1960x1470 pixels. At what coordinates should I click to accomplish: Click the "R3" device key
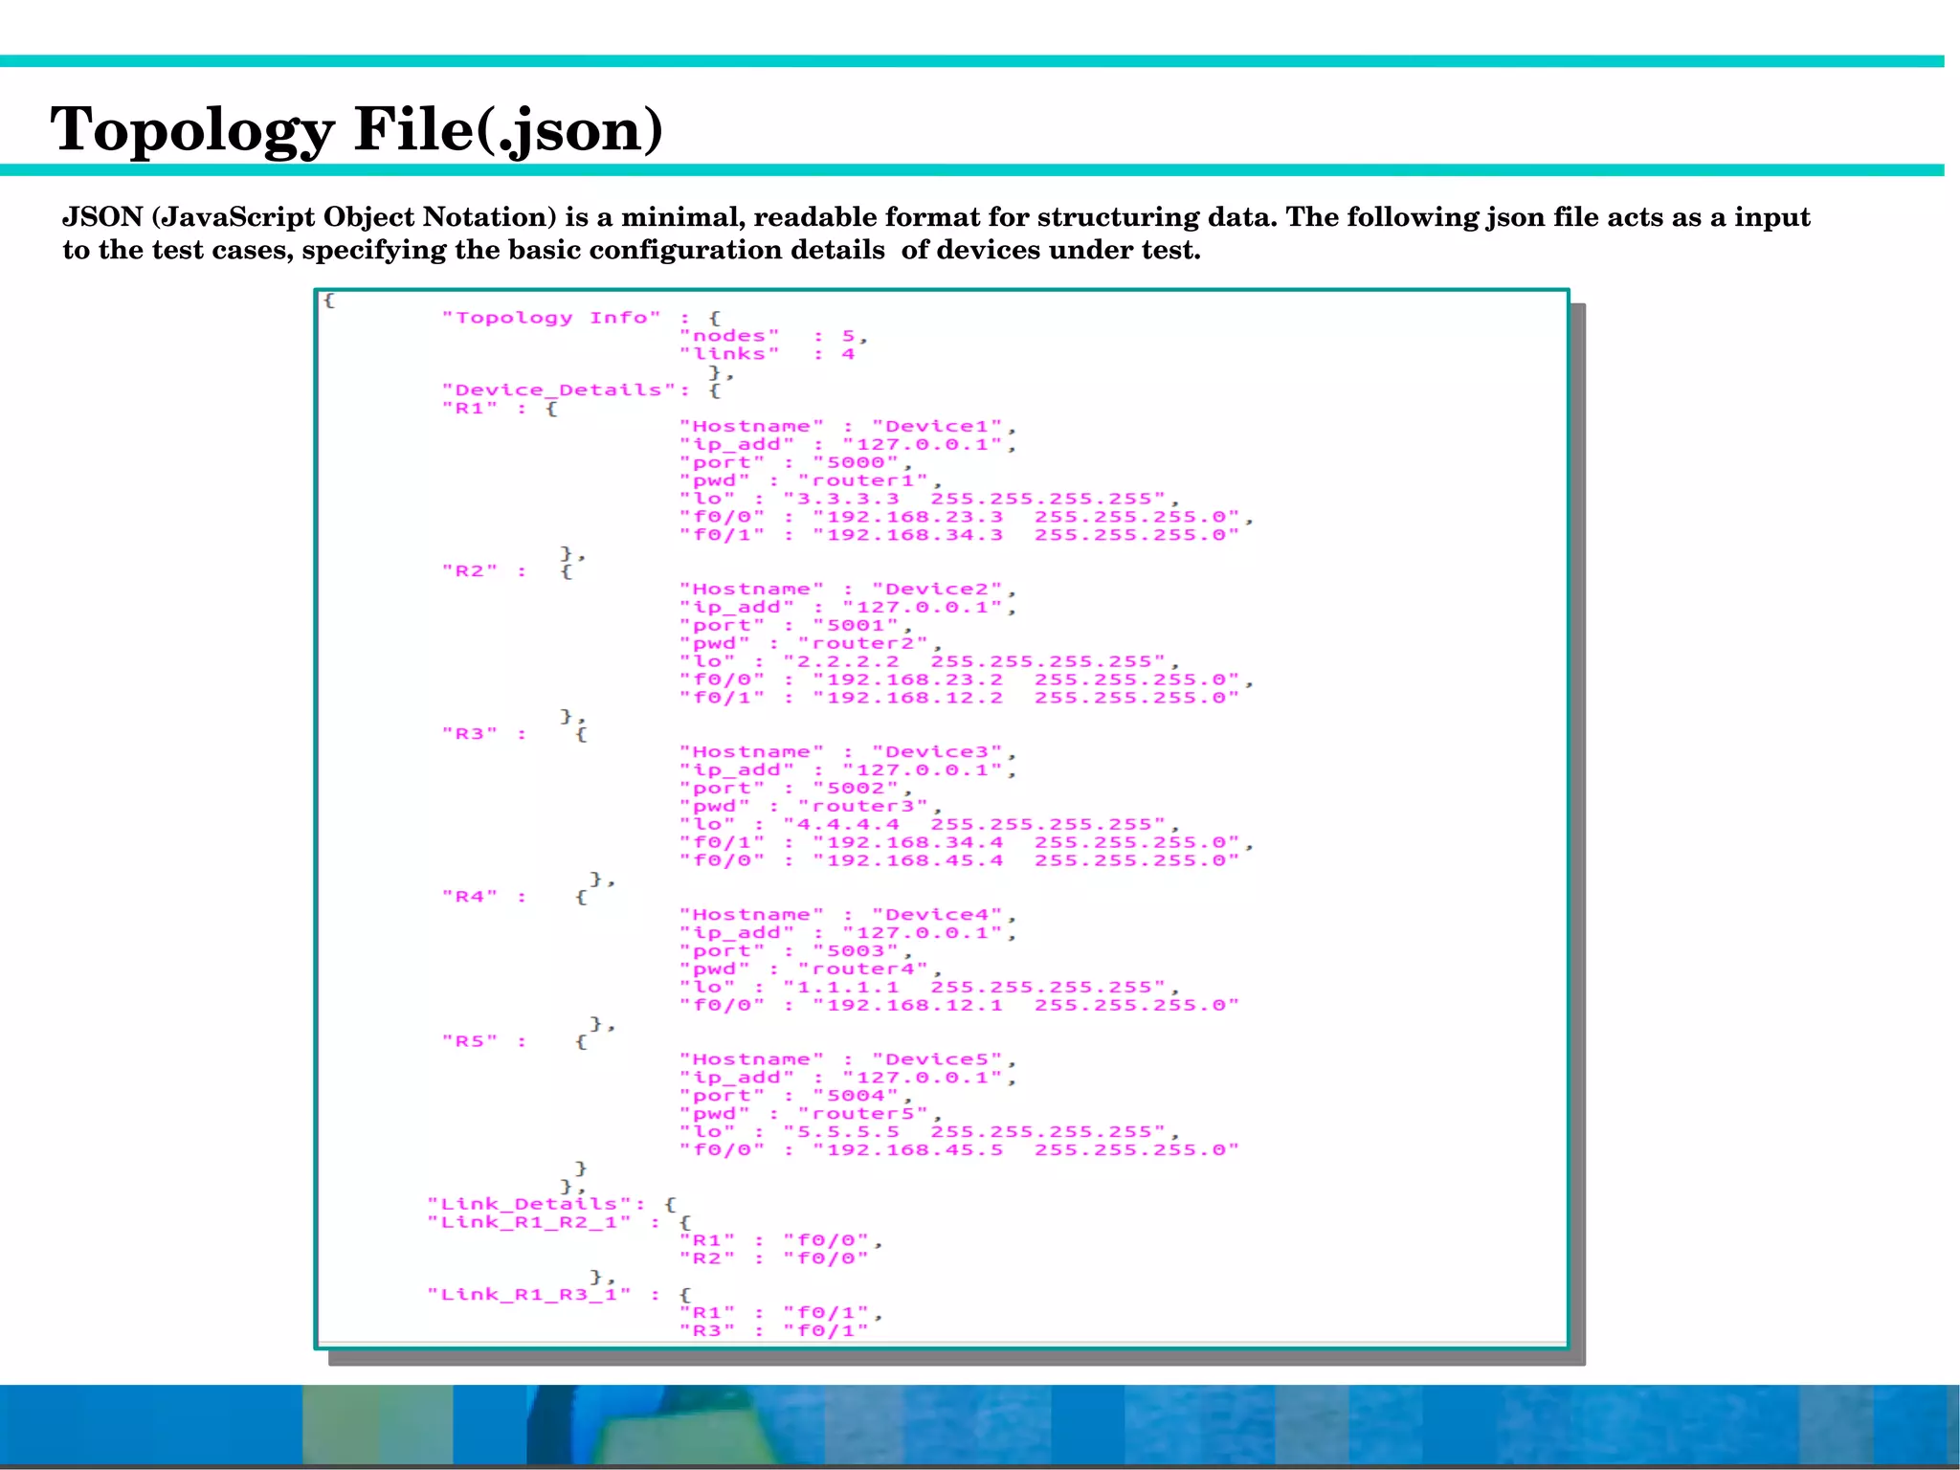point(469,734)
